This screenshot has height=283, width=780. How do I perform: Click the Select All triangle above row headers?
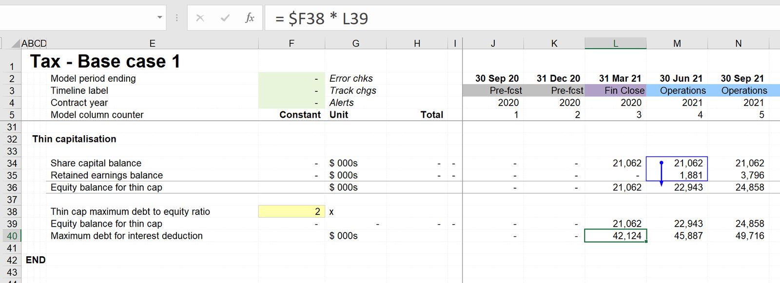tap(16, 43)
